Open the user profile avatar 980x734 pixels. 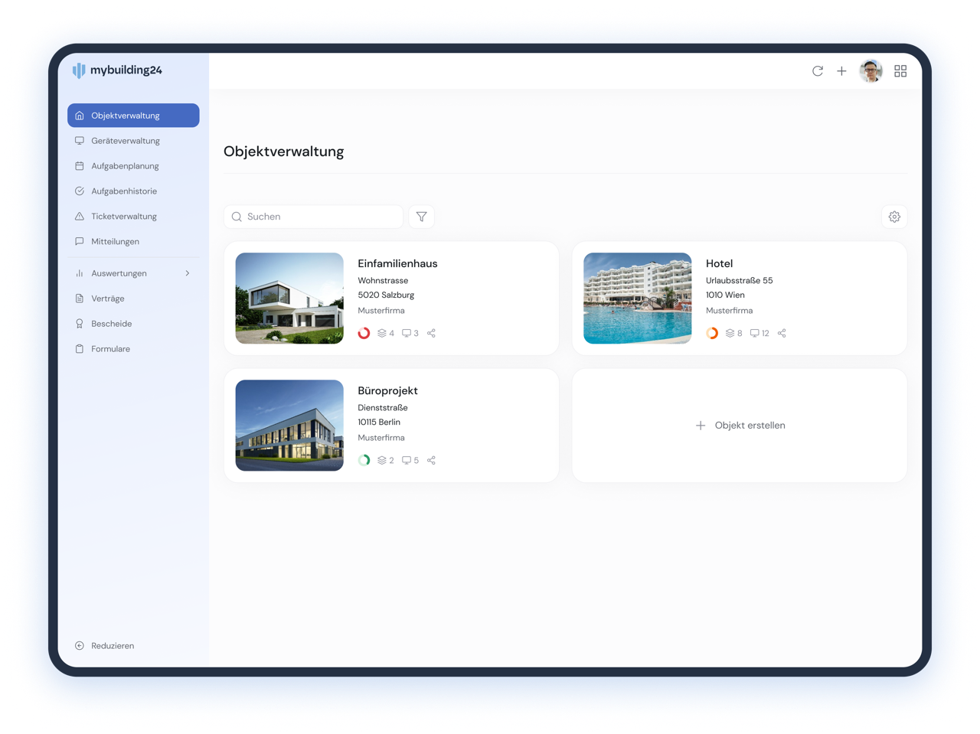coord(871,71)
